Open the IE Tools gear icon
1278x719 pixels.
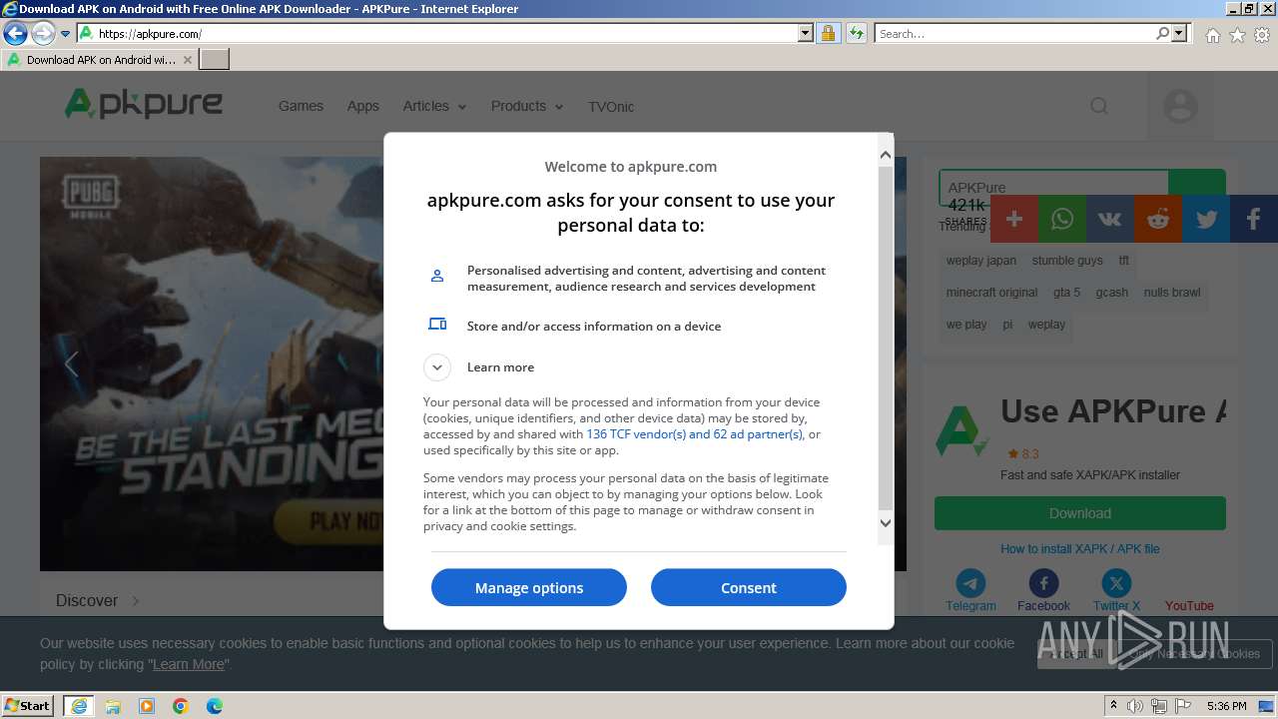pos(1261,35)
